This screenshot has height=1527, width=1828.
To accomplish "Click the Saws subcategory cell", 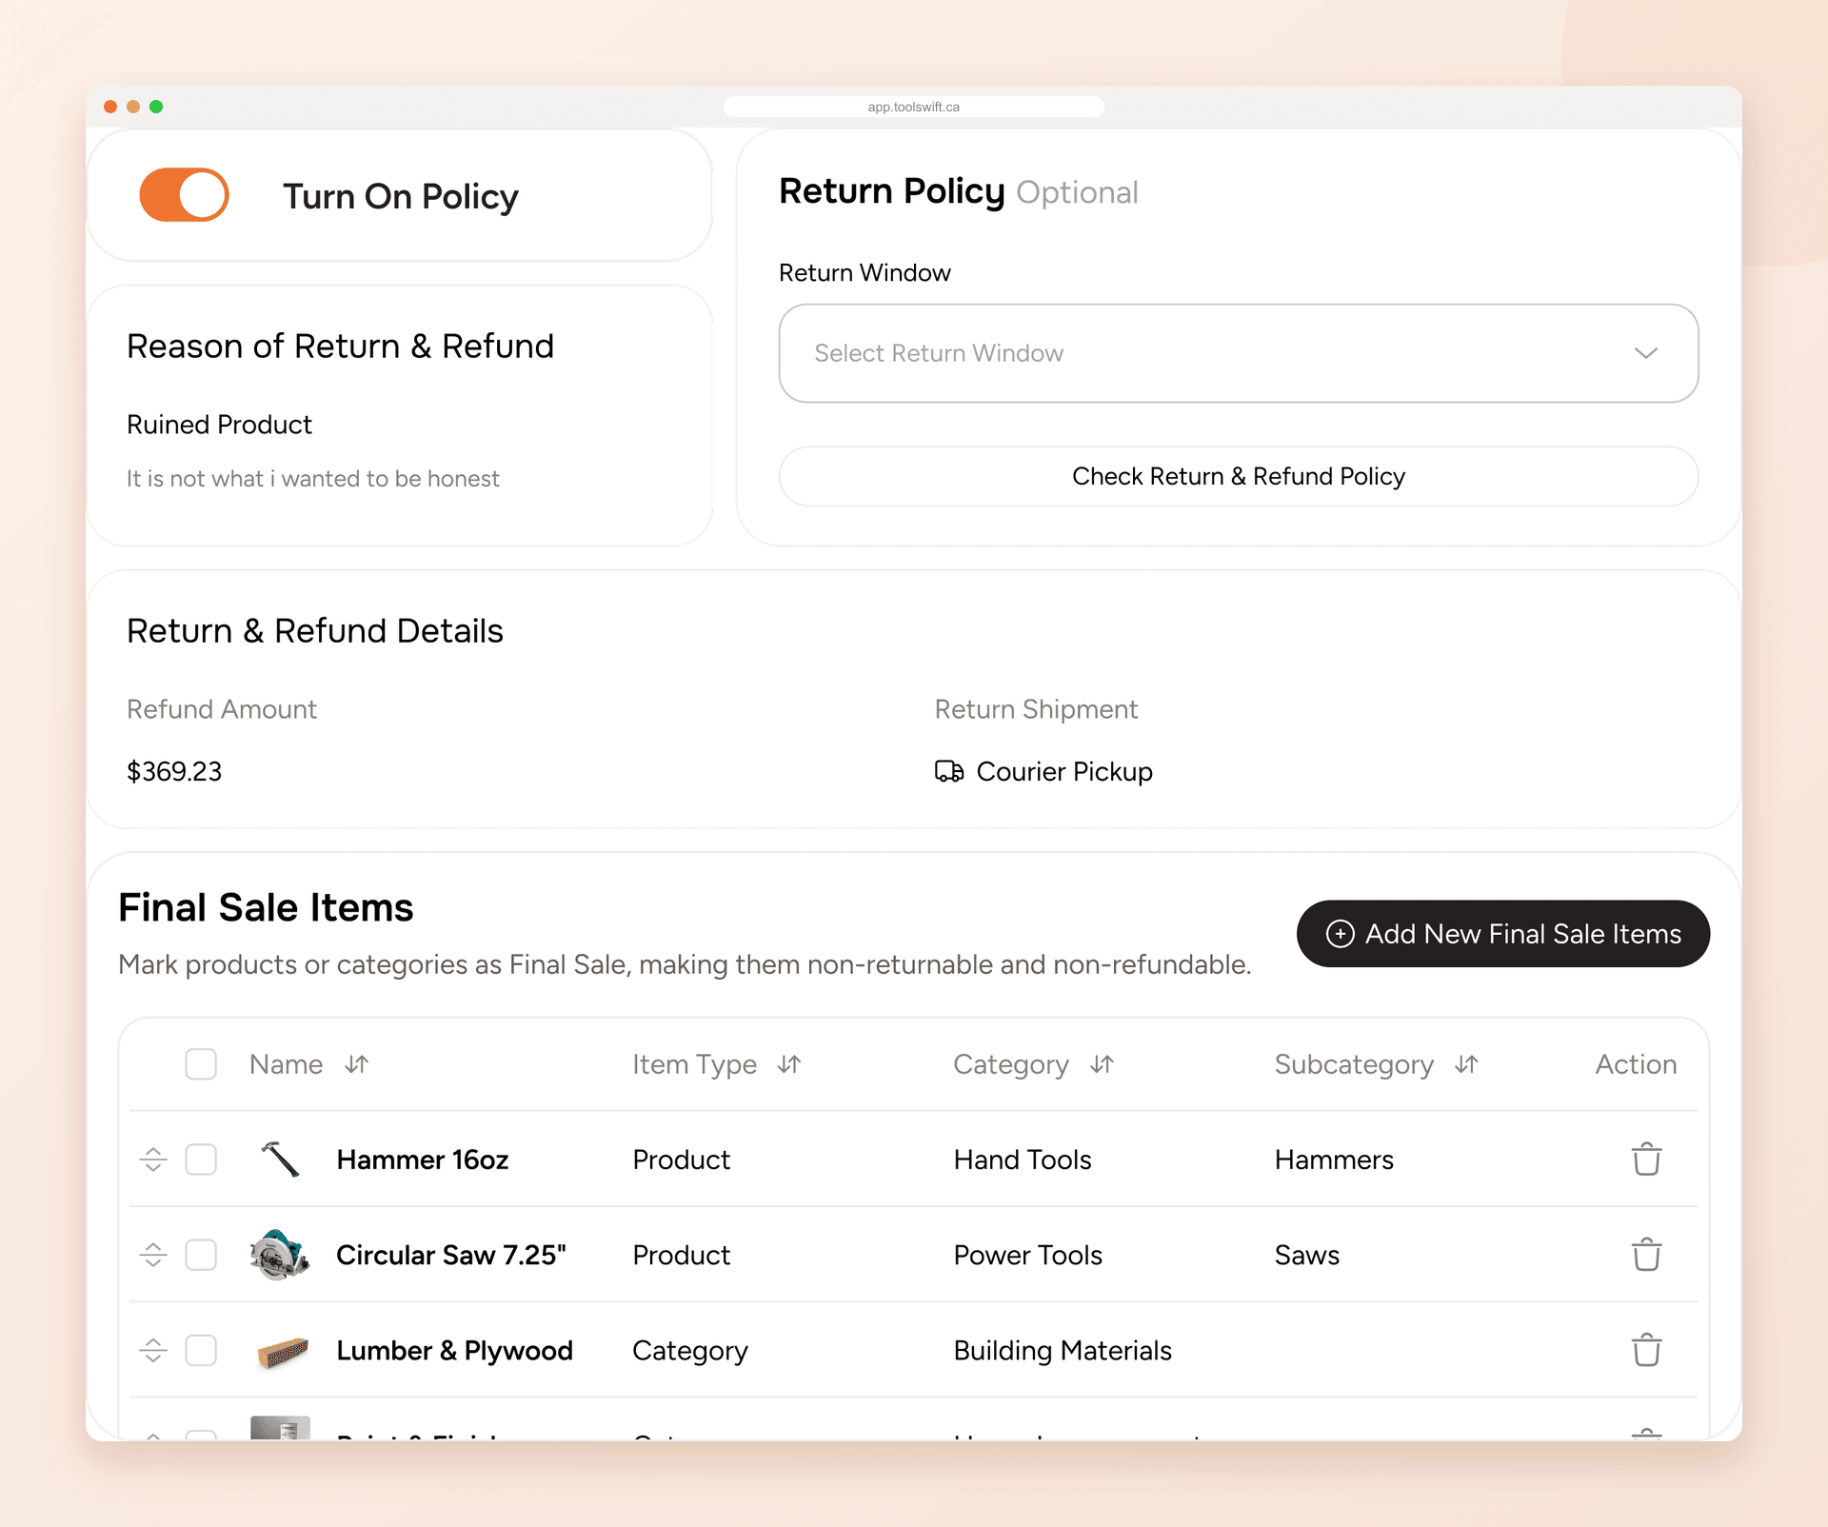I will (1307, 1255).
